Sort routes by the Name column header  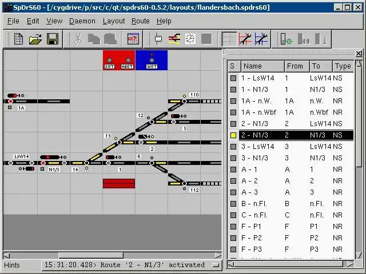263,66
